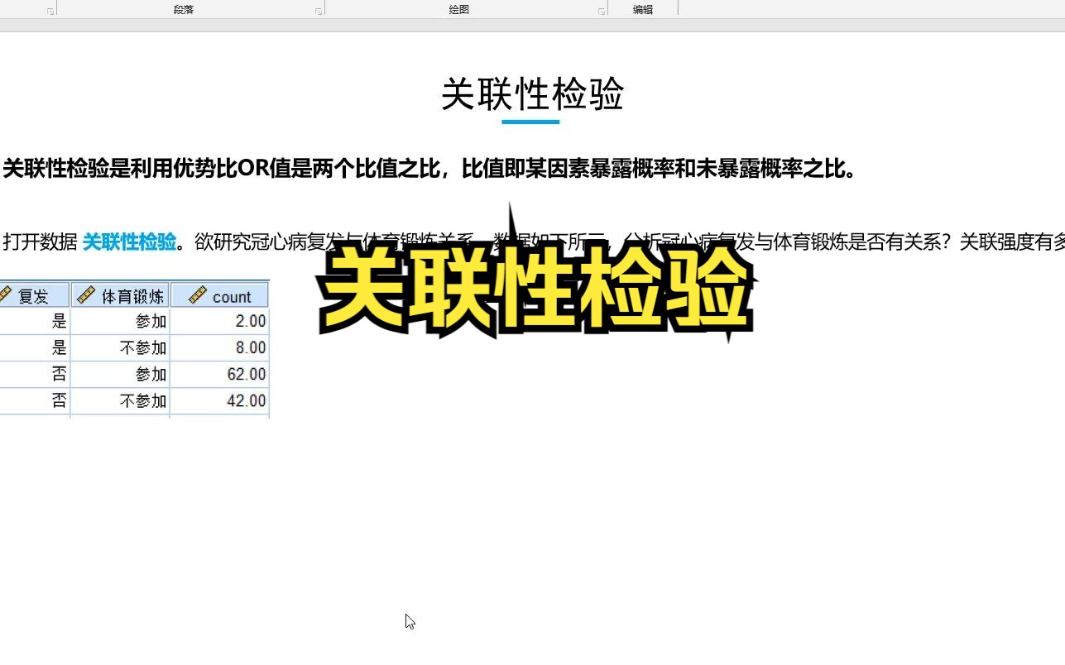Click 否 in the row with 62.00
This screenshot has height=665, width=1065.
coord(59,374)
